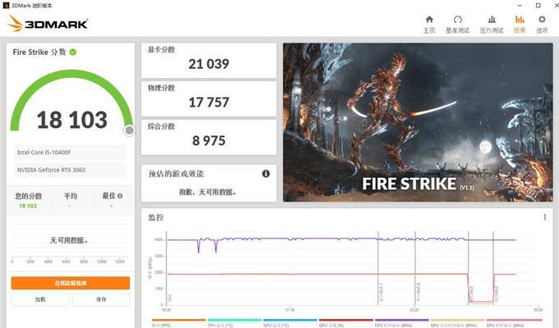Click the red GPU frequency line in the chart

(x=321, y=274)
